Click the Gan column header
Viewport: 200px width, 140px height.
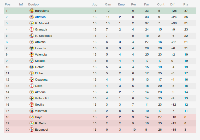[x=108, y=4]
